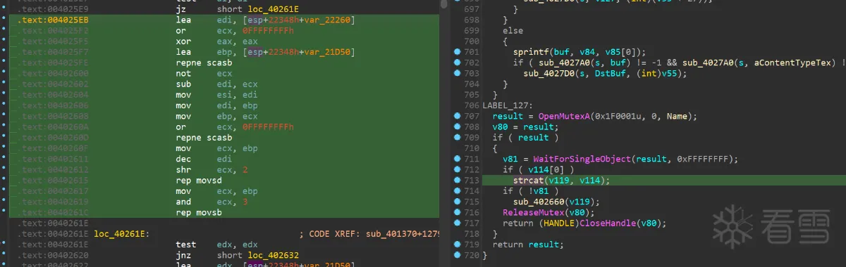Select 0FFFFFFFFh operand at address 0040260A

(268, 127)
